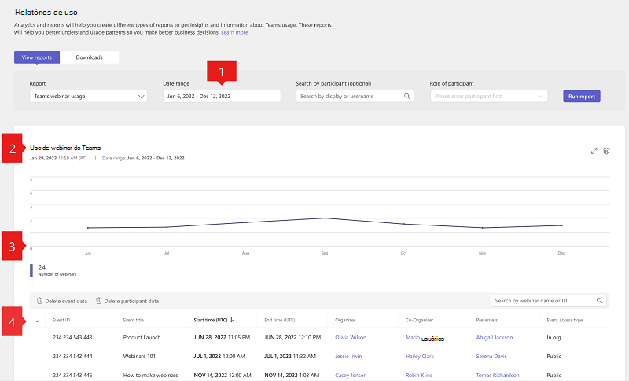
Task: Select the View reports tab
Action: pyautogui.click(x=37, y=57)
